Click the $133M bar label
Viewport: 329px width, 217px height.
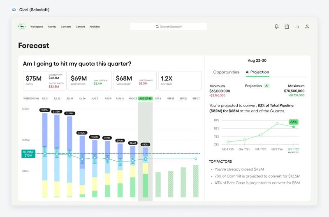pos(57,111)
